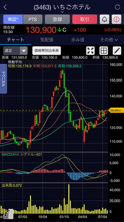The image size is (124, 222).
Task: Tap the back arrow icon
Action: coord(5,7)
